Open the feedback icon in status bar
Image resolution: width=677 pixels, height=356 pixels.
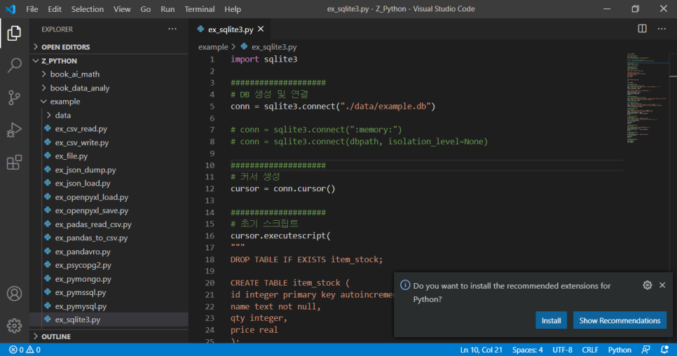click(646, 350)
